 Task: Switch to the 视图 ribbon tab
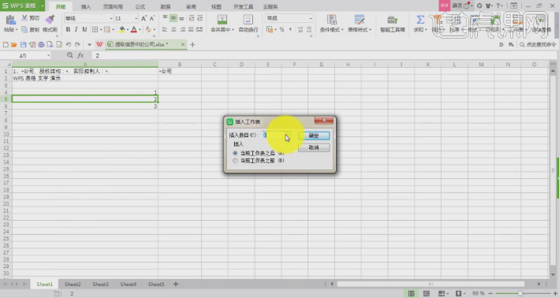click(216, 7)
